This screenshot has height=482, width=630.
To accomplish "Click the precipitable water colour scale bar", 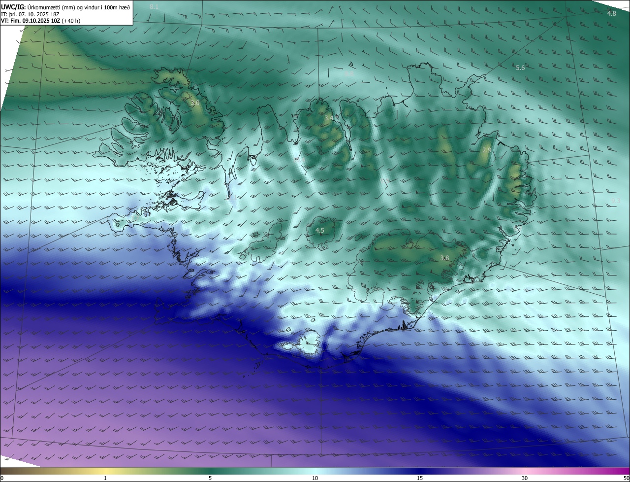I will [315, 471].
